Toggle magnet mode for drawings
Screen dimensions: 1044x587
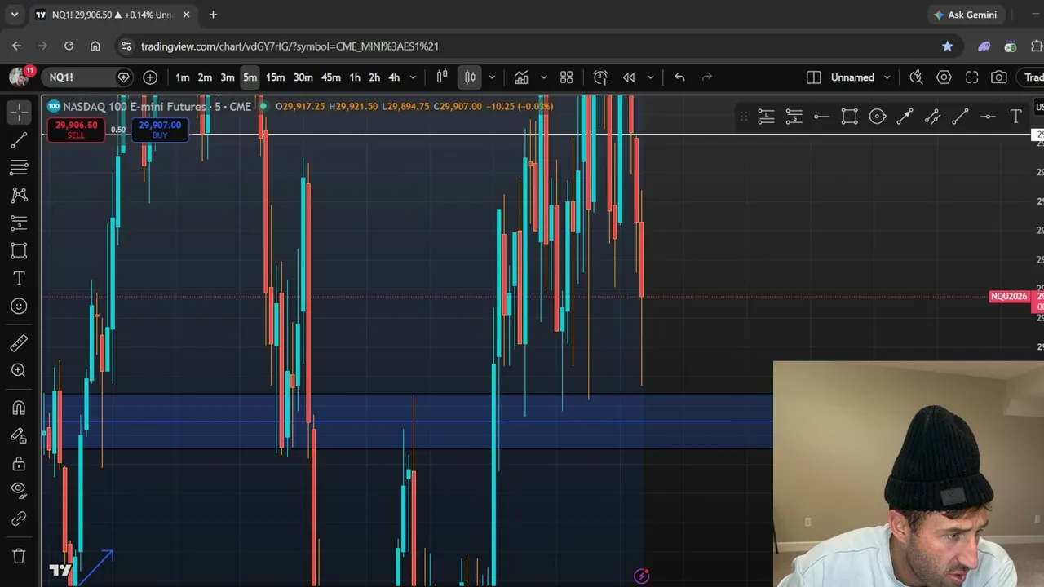(x=19, y=408)
